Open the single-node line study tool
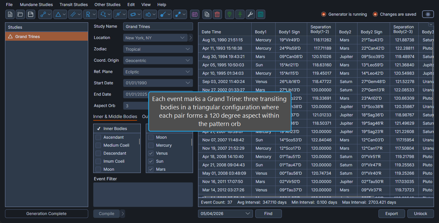The image size is (439, 223). pyautogui.click(x=165, y=14)
